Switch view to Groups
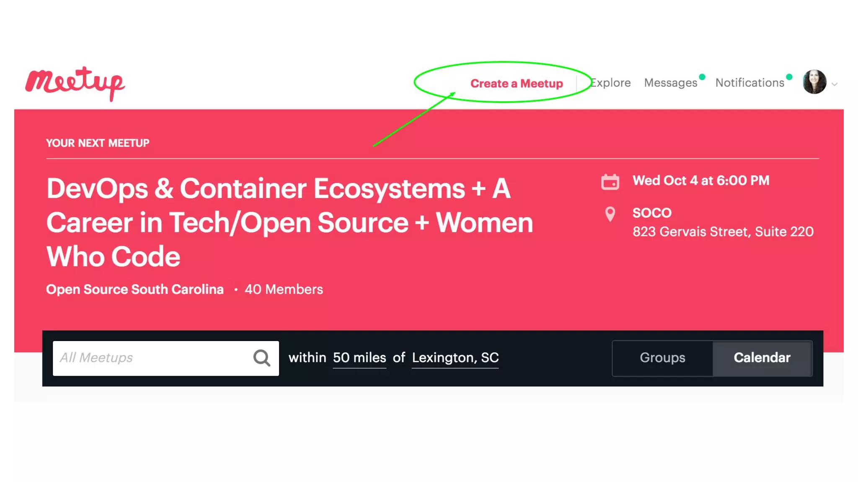The height and width of the screenshot is (482, 858). pyautogui.click(x=662, y=358)
